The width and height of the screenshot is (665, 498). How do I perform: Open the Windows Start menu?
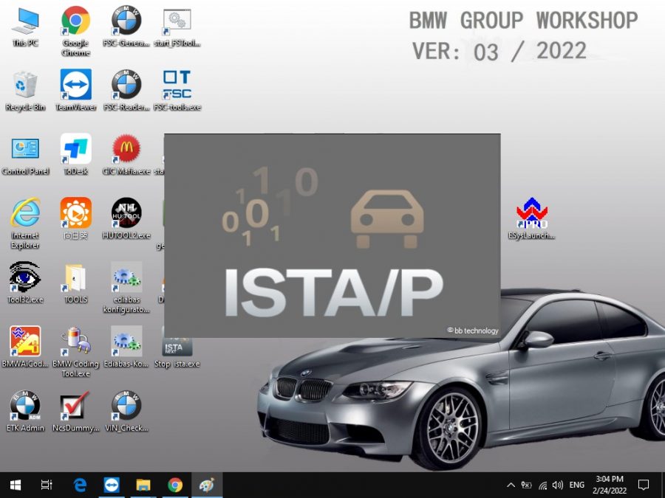click(x=15, y=485)
